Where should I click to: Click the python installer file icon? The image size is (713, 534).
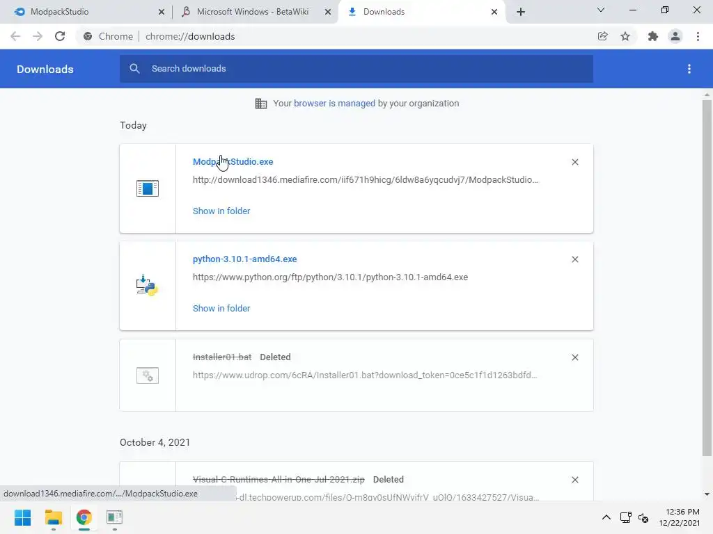(147, 286)
